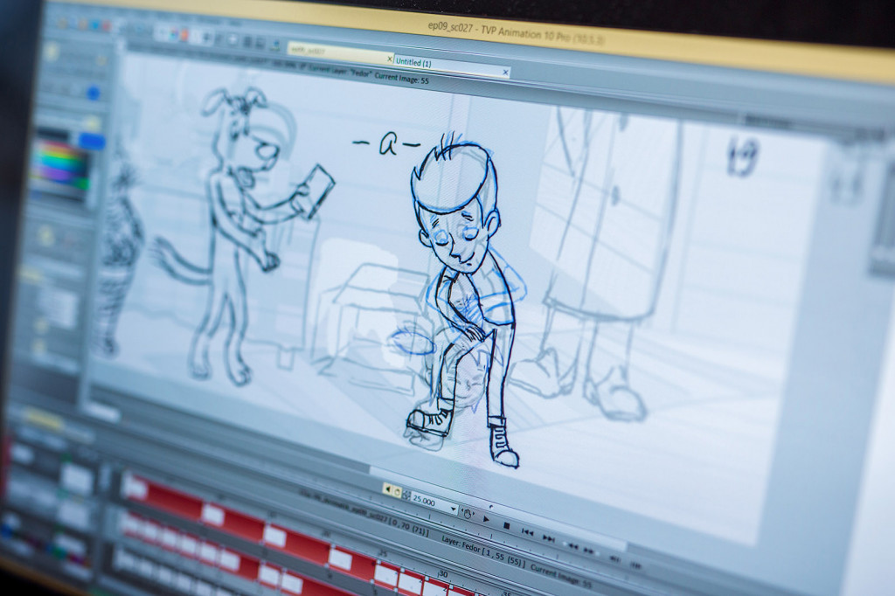Image resolution: width=895 pixels, height=596 pixels.
Task: Click frame 25 on the timeline ruler
Action: click(384, 552)
